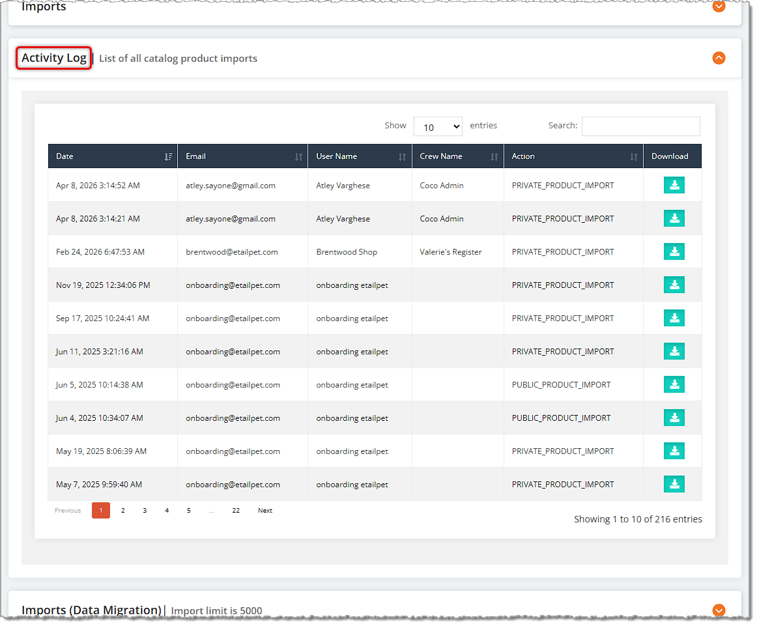
Task: Expand the Imports (Data Migration) section
Action: point(719,610)
